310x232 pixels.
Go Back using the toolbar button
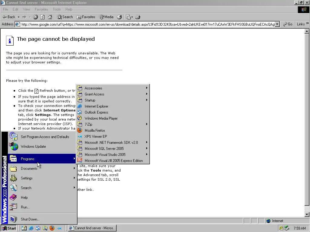pyautogui.click(x=9, y=17)
